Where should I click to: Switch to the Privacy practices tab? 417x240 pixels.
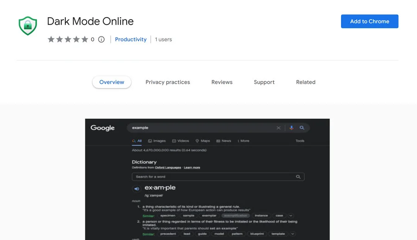[168, 82]
